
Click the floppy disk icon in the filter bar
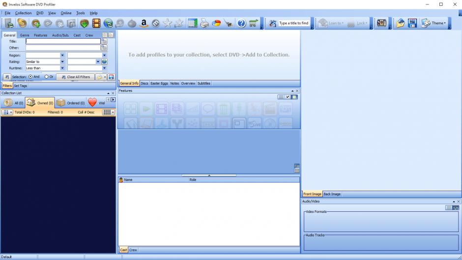111,77
